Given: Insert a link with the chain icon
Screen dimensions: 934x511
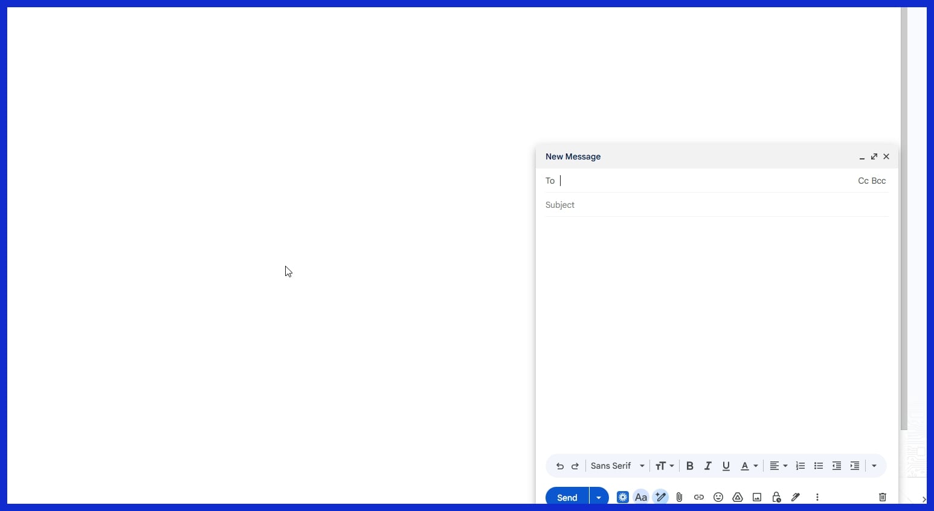Looking at the screenshot, I should click(x=699, y=497).
